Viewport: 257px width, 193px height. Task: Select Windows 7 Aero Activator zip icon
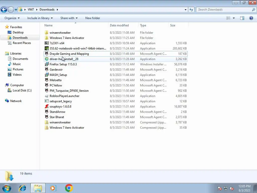[46, 127]
